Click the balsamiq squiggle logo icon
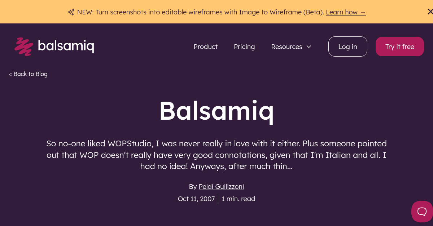 (x=24, y=46)
